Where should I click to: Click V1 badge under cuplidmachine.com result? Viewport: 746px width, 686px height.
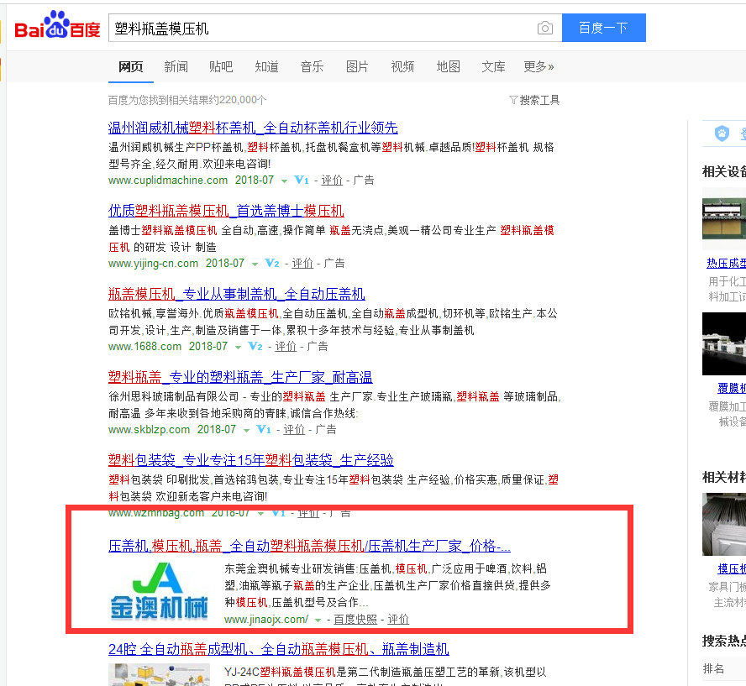tap(302, 181)
